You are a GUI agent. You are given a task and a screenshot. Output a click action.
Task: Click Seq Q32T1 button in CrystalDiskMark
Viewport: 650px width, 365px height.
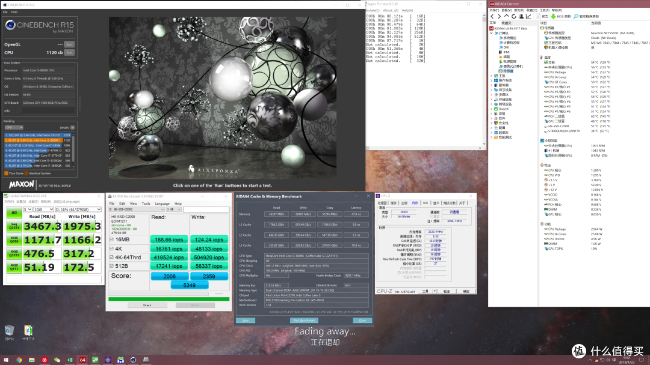point(14,226)
